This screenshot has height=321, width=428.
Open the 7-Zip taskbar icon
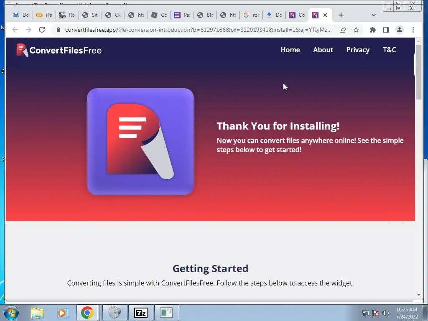coord(141,313)
